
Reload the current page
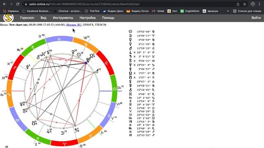click(x=18, y=4)
